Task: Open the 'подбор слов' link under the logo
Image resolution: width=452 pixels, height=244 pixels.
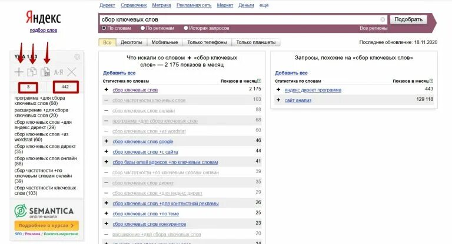Action: pyautogui.click(x=44, y=30)
